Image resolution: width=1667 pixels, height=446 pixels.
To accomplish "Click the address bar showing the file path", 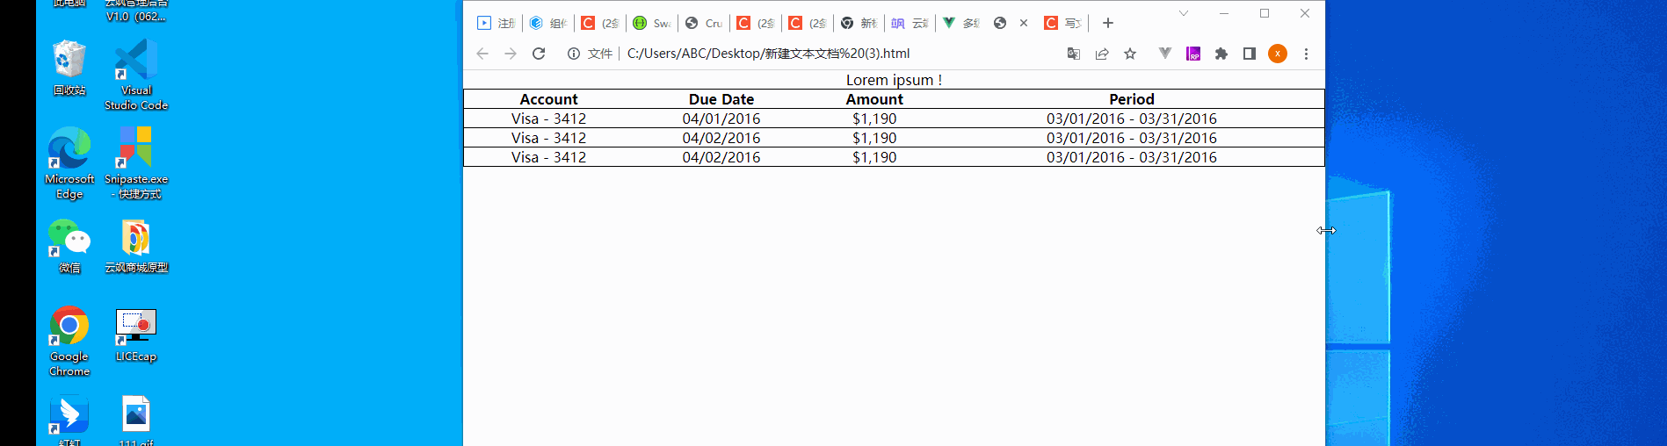I will (x=768, y=54).
